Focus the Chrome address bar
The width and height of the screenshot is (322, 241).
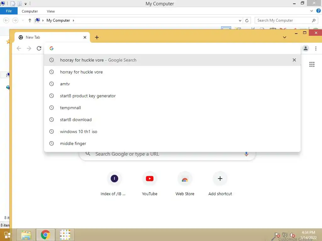click(x=173, y=48)
